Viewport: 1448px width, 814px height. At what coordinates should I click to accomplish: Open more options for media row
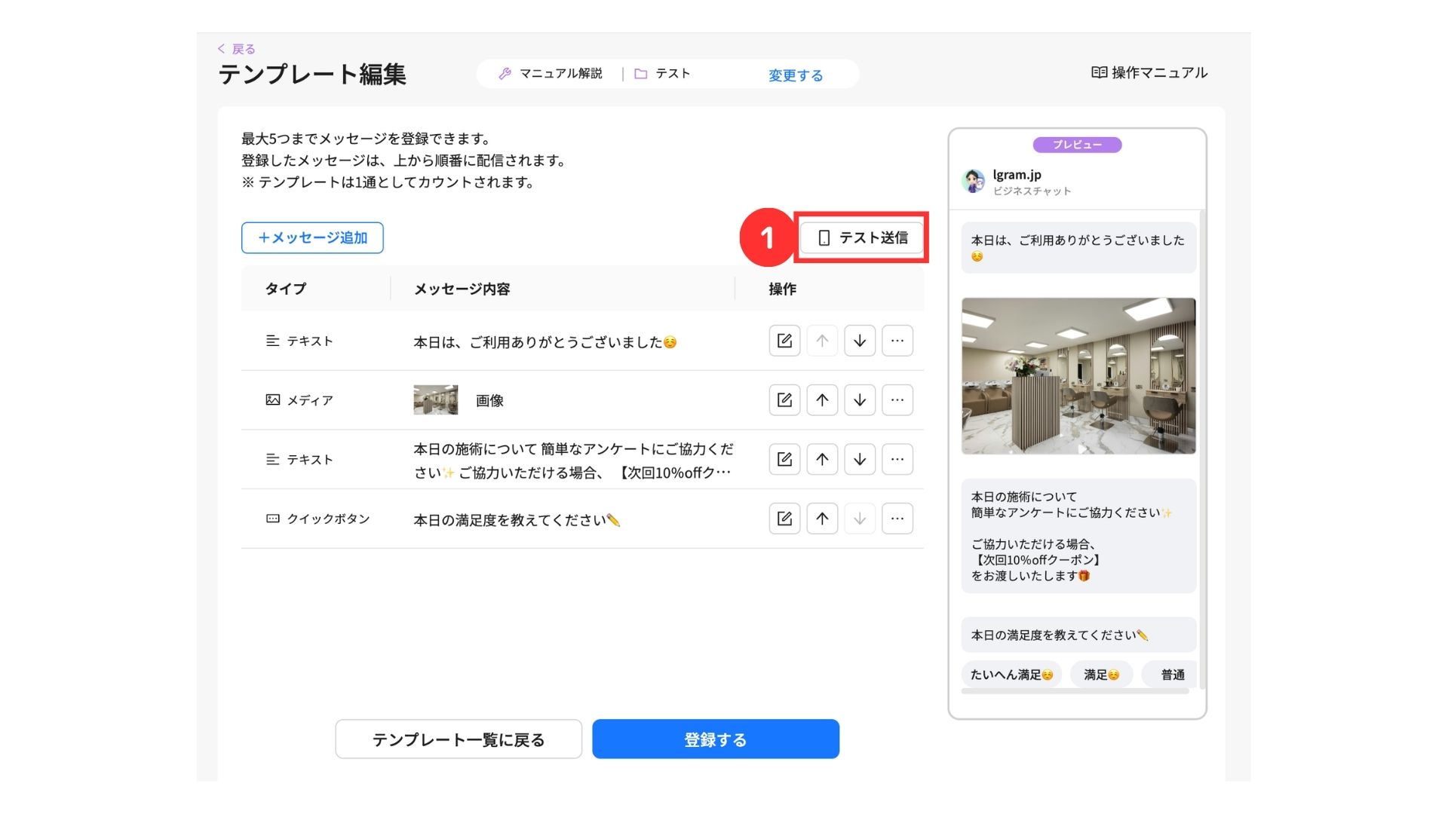tap(897, 400)
